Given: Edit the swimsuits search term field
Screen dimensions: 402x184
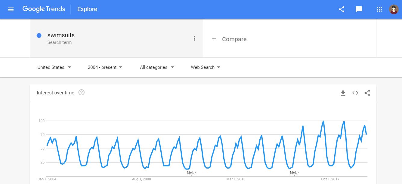Looking at the screenshot, I should click(61, 35).
